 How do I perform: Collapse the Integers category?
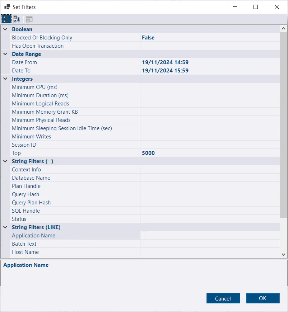click(5, 79)
